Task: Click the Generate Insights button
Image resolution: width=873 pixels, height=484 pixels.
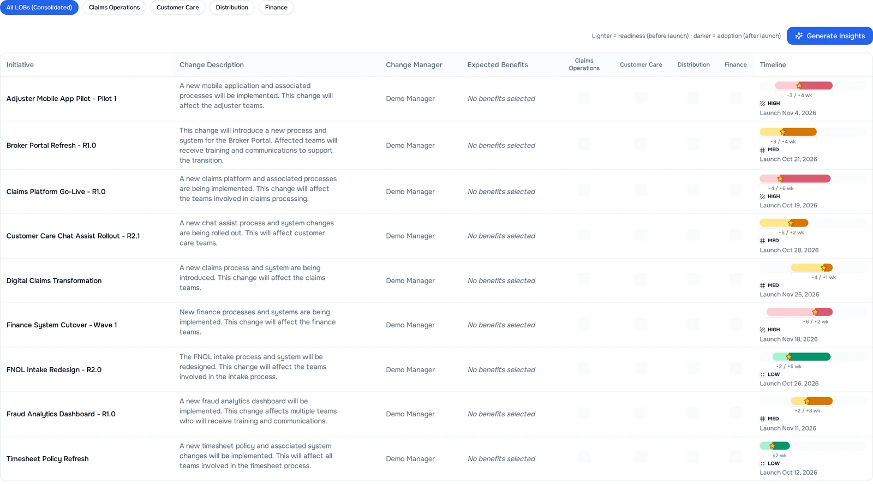Action: point(830,36)
